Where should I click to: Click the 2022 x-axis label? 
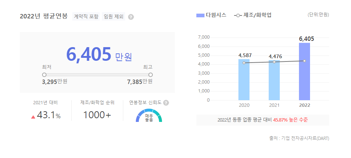[x=304, y=105]
